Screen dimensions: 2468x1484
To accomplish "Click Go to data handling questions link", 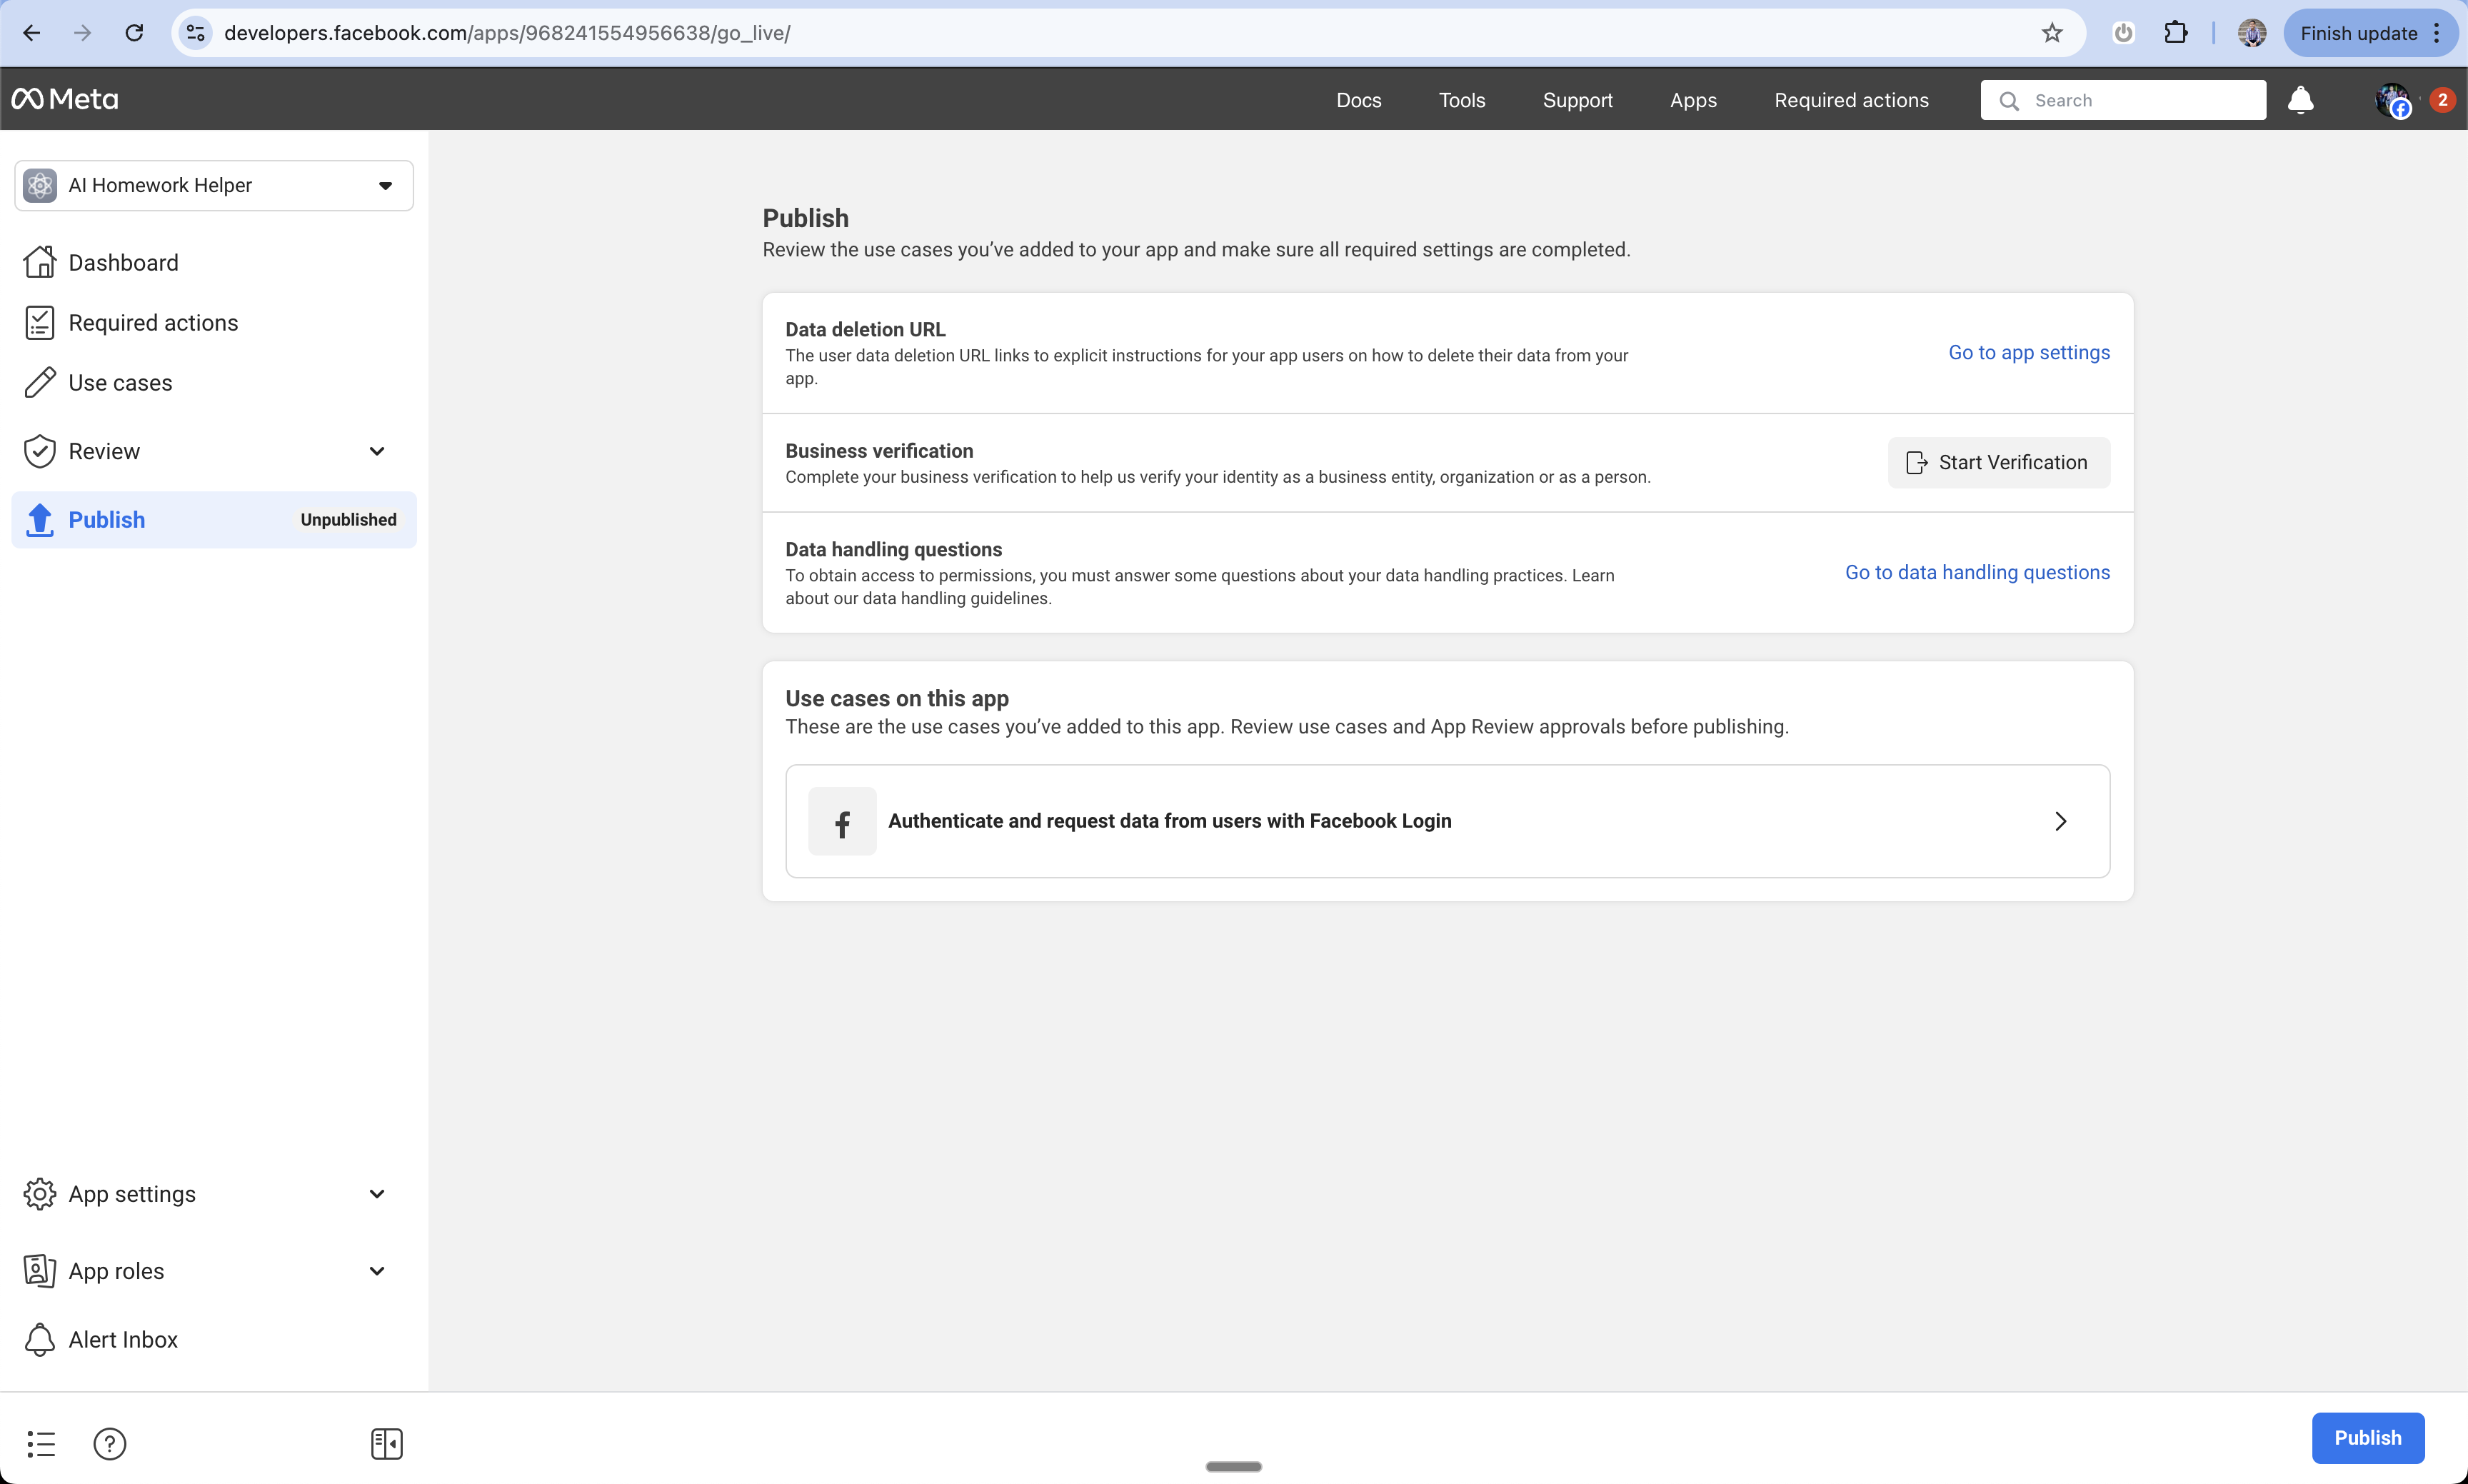I will (x=1977, y=572).
